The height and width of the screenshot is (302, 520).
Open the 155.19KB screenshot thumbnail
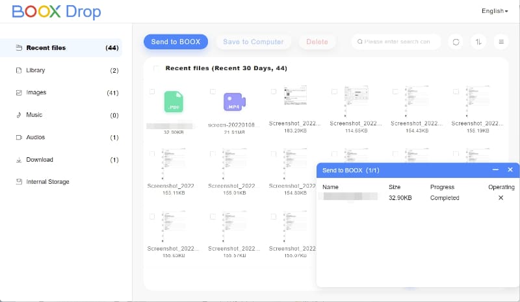click(478, 101)
